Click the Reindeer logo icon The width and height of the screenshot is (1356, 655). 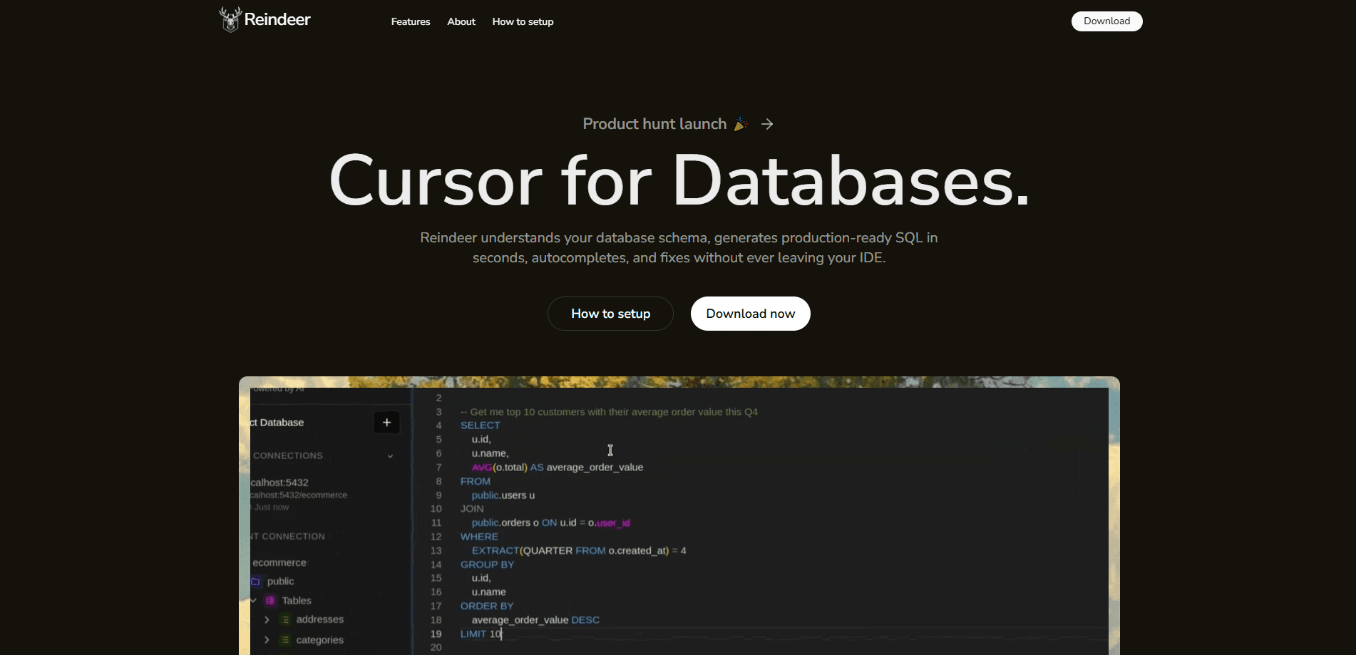click(230, 19)
